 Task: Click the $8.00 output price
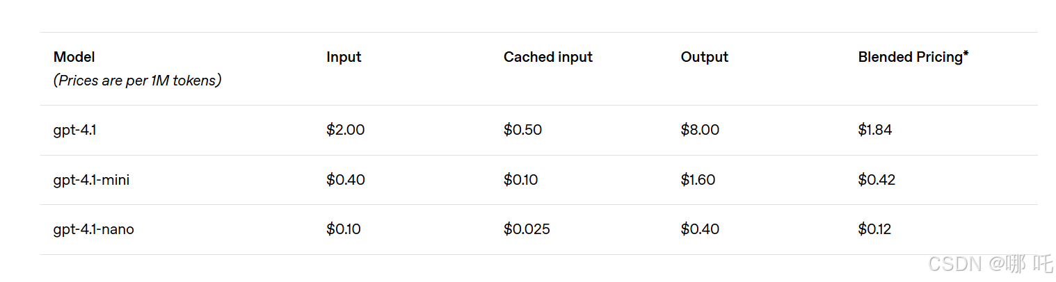click(700, 130)
